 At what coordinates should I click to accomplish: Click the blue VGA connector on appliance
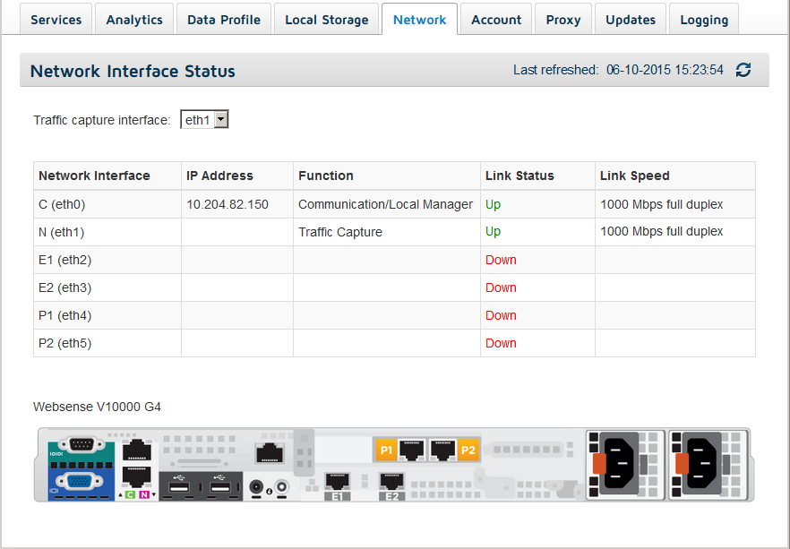pos(79,482)
